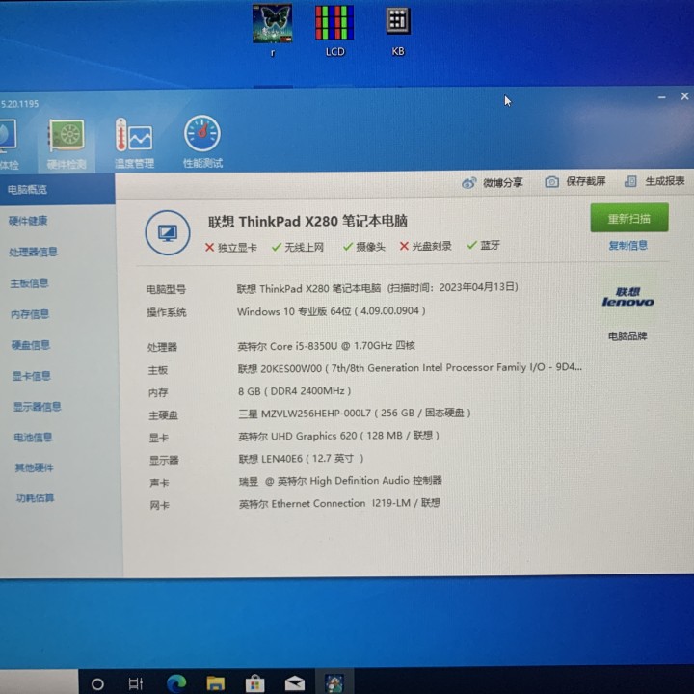Select 硬盘信息 in the sidebar
Screen dimensions: 694x694
31,345
